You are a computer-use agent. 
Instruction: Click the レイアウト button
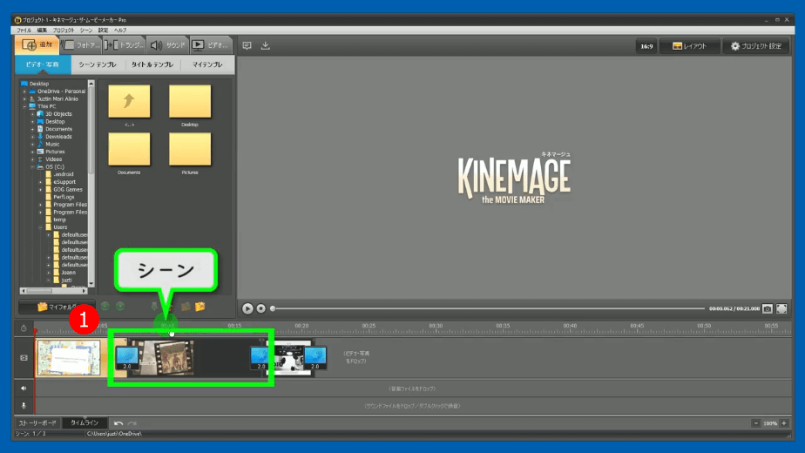(689, 46)
